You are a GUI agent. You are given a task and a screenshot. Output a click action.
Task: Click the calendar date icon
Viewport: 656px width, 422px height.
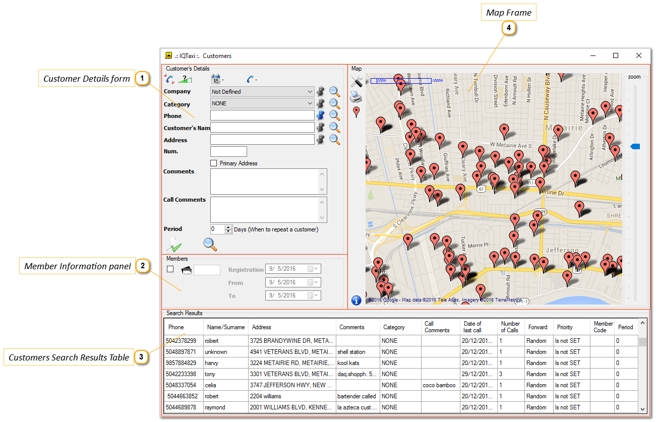216,79
